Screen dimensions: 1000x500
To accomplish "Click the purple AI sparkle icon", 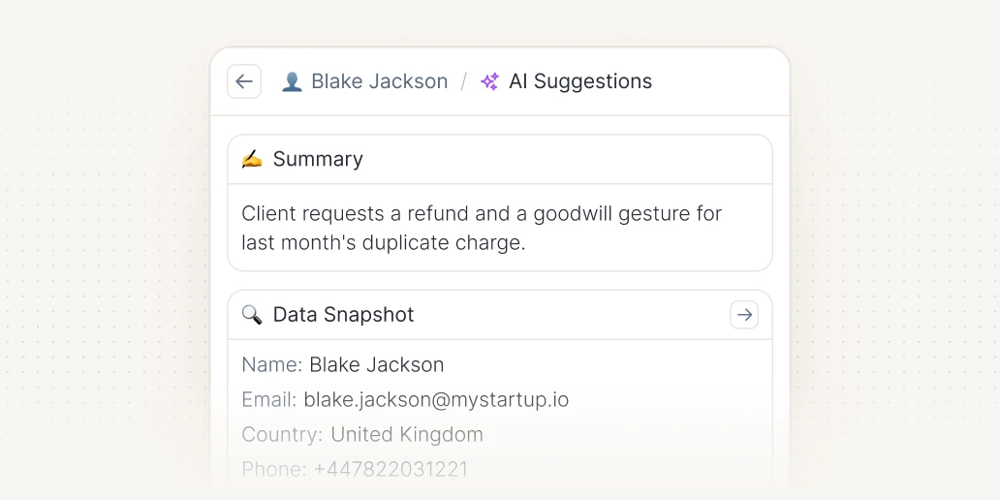I will [x=489, y=81].
